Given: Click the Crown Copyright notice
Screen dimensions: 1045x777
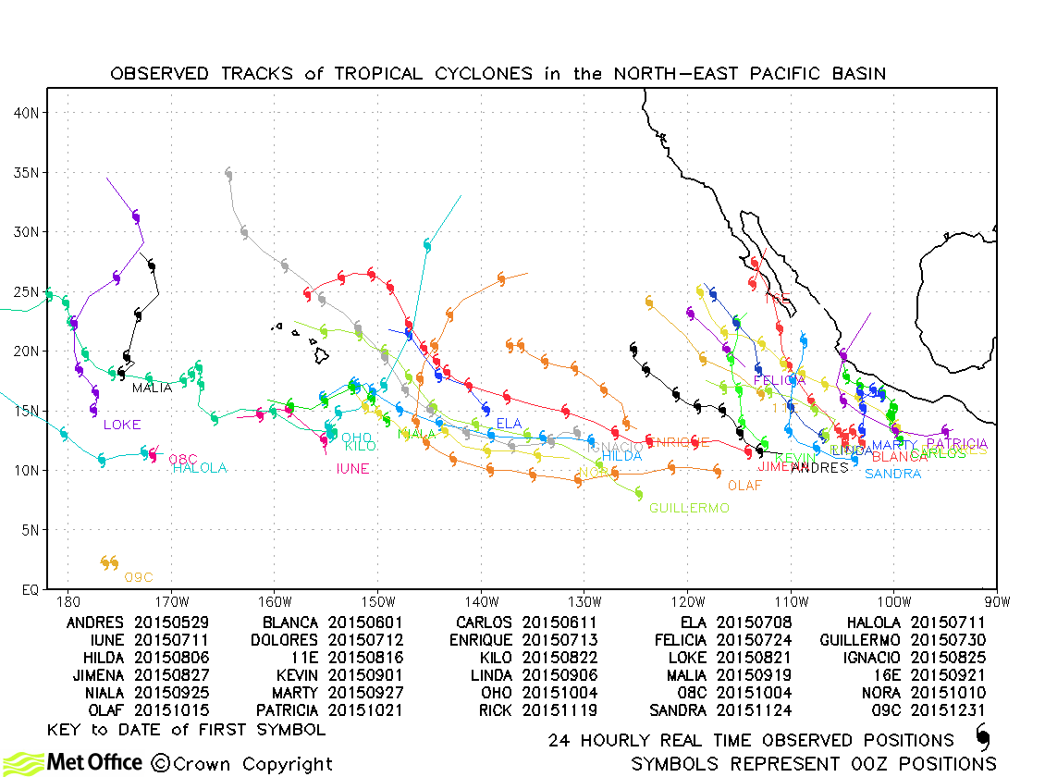Looking at the screenshot, I should pos(242,764).
